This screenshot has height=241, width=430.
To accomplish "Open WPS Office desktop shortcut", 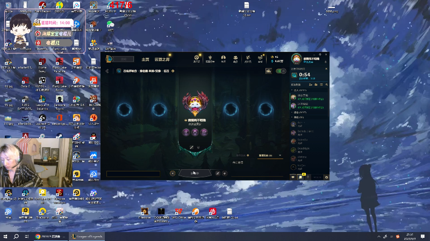I will point(178,213).
